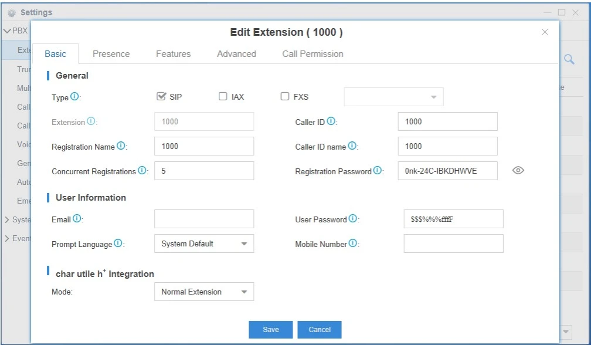Click the Registration Name info icon
This screenshot has height=345, width=591.
(x=121, y=146)
